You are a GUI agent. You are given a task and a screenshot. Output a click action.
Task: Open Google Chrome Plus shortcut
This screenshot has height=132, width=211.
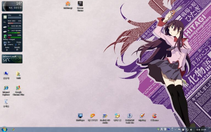pos(18,90)
